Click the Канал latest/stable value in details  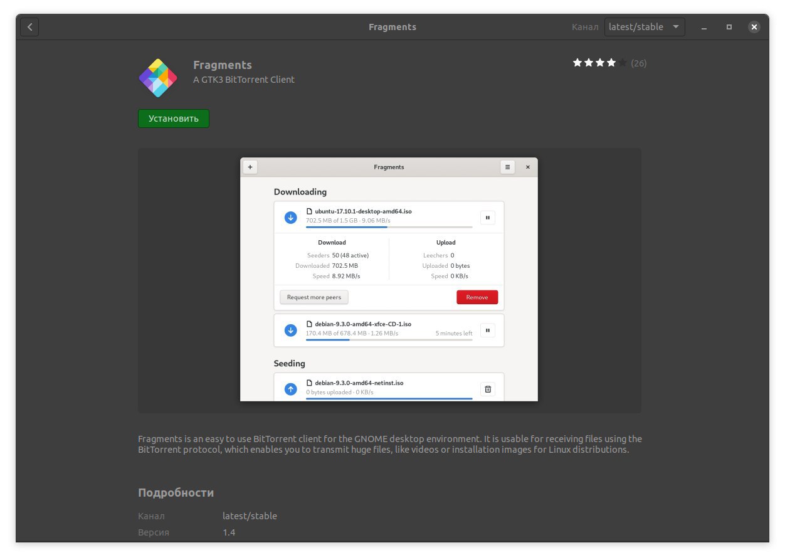point(250,516)
